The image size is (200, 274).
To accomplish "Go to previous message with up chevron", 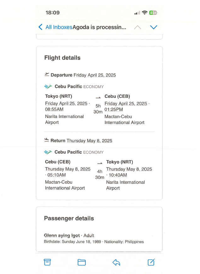I will click(137, 27).
